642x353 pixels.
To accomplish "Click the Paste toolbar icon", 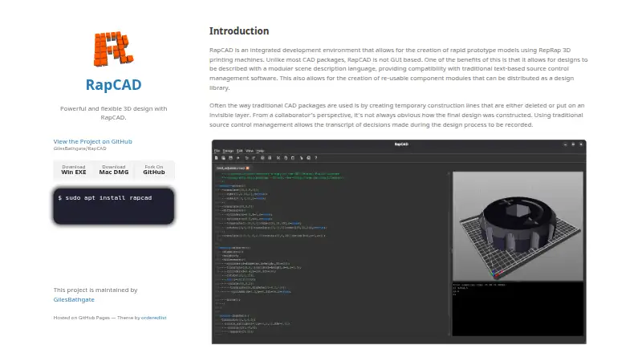I will (293, 158).
